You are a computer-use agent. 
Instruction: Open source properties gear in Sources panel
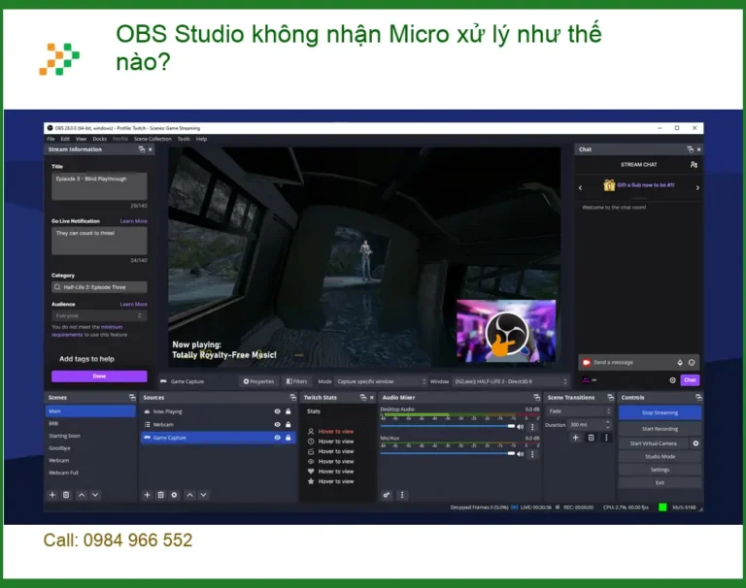point(174,495)
